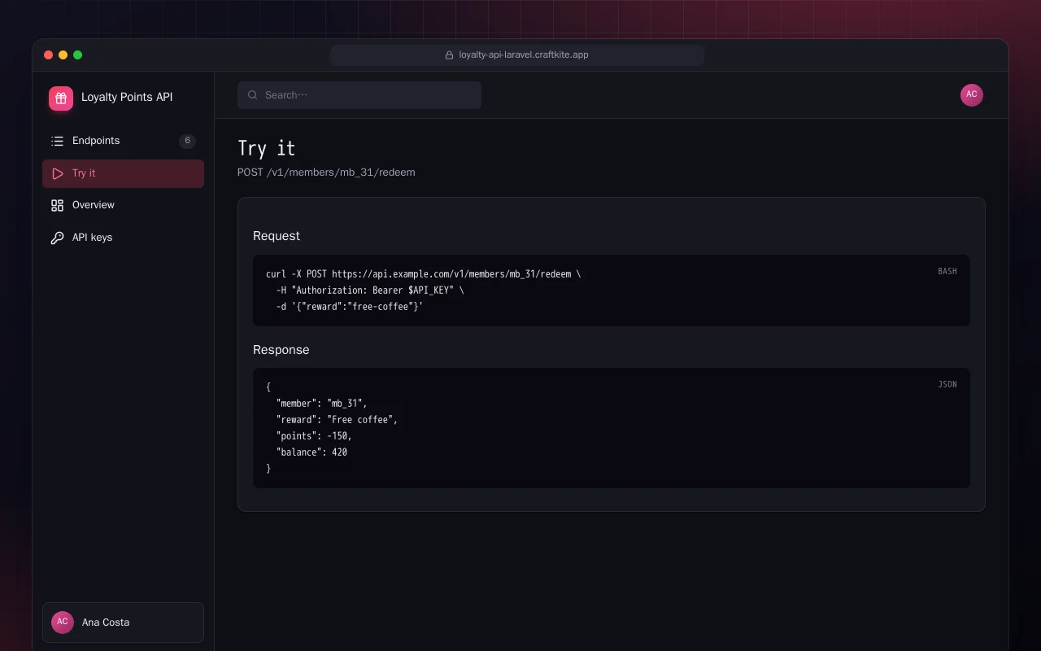Viewport: 1041px width, 651px height.
Task: Click the Request section heading
Action: tap(277, 236)
